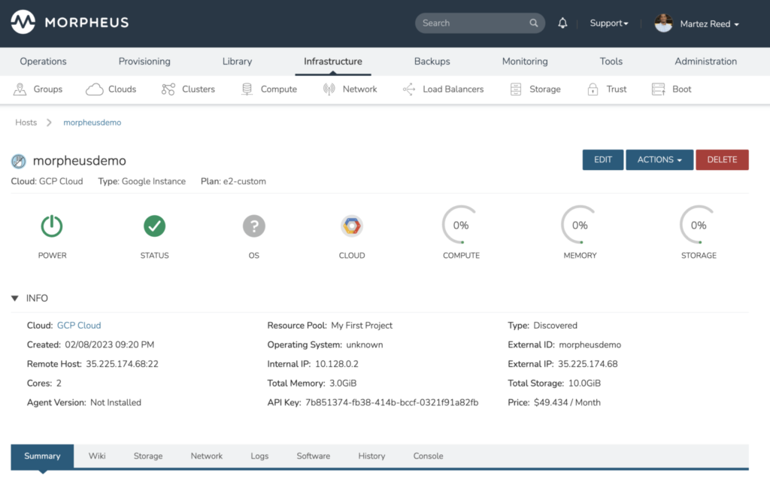Collapse the INFO section triangle
Screen dimensions: 770x488
(15, 299)
